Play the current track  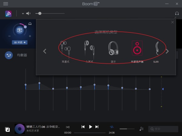click(x=90, y=127)
